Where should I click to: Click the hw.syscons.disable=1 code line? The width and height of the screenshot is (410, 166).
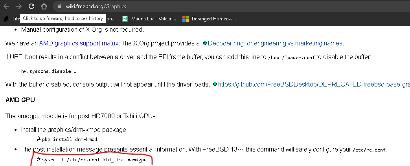pyautogui.click(x=49, y=71)
